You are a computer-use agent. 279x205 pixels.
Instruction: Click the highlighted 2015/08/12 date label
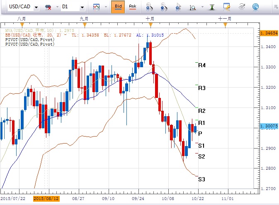(x=46, y=199)
